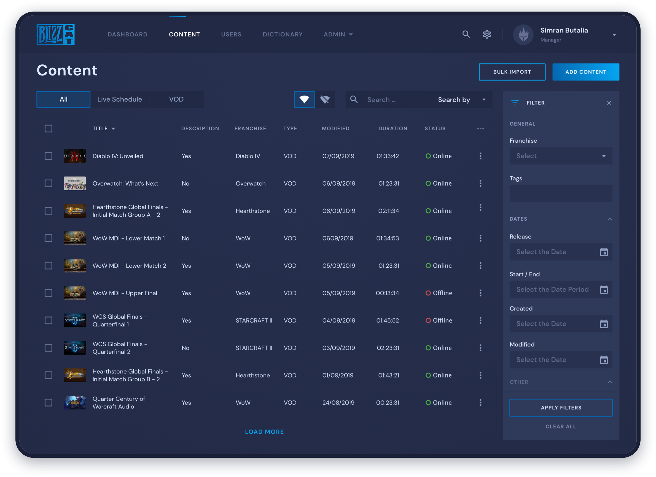Close the Filter panel with X
The image size is (656, 477).
coord(609,103)
